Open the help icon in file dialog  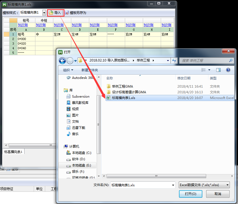228,70
